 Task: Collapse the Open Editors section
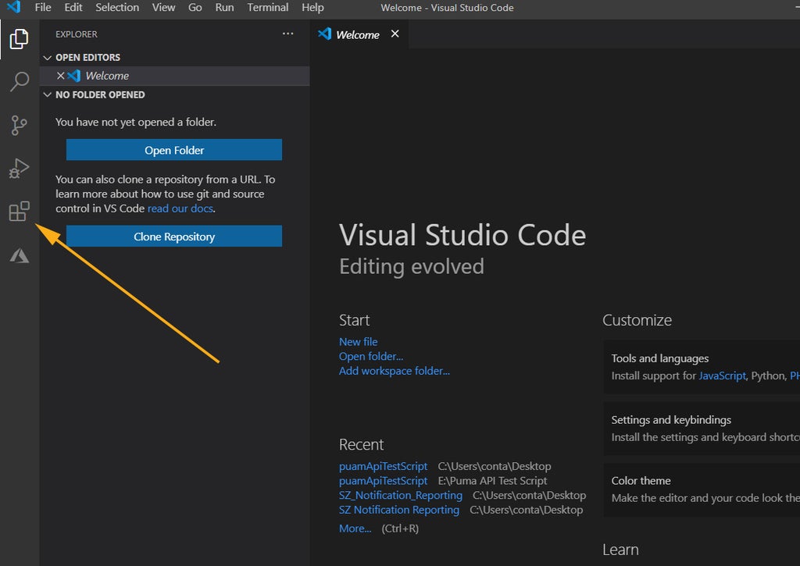[48, 58]
